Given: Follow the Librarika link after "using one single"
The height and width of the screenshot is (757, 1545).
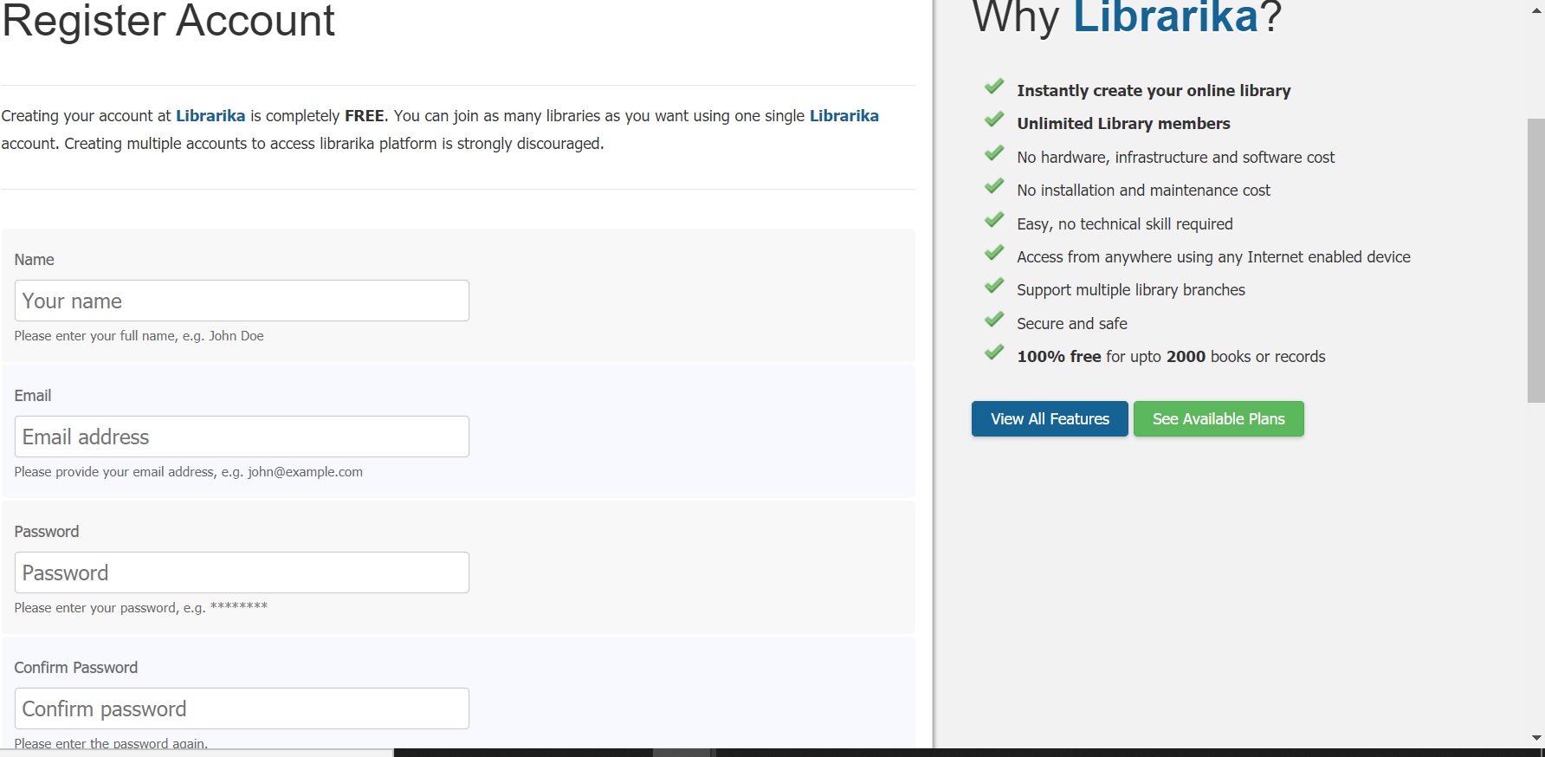Looking at the screenshot, I should (844, 116).
